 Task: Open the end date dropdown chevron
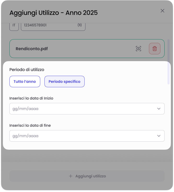(x=159, y=136)
